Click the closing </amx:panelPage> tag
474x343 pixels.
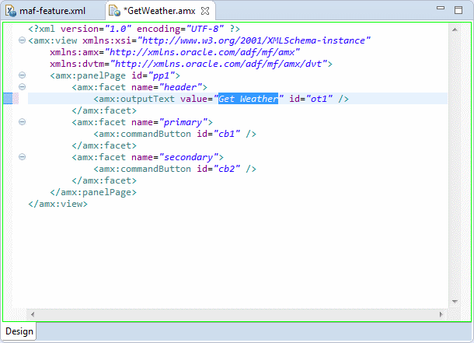coord(93,192)
